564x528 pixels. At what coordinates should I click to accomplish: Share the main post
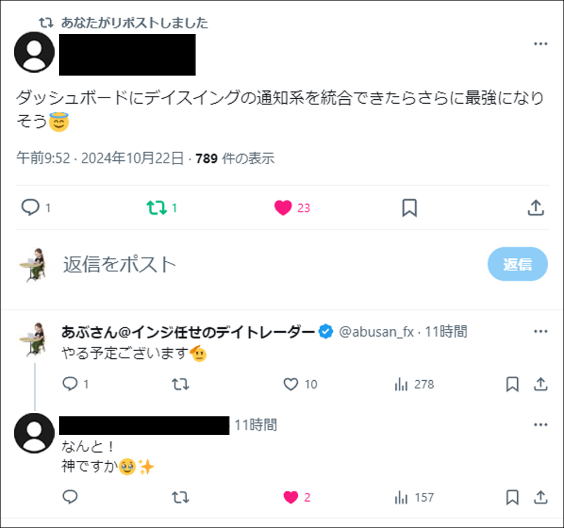pos(535,208)
